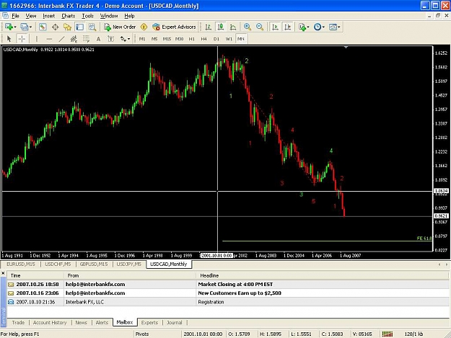
Task: Switch to the GBPUSD,M15 chart tab
Action: coord(94,264)
